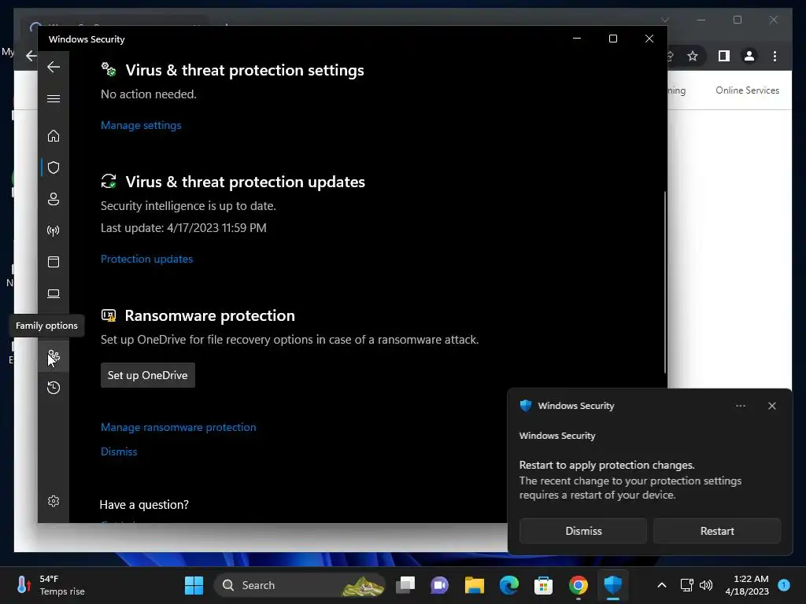Show hidden system tray icons chevron

(x=661, y=585)
